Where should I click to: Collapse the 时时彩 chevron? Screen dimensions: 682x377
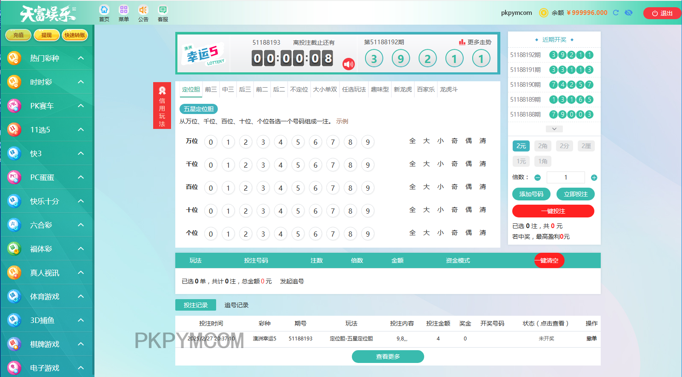[x=81, y=82]
